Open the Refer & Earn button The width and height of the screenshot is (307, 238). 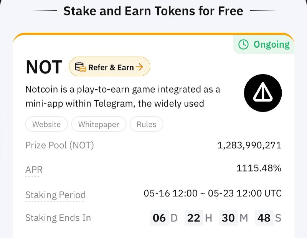click(x=109, y=67)
